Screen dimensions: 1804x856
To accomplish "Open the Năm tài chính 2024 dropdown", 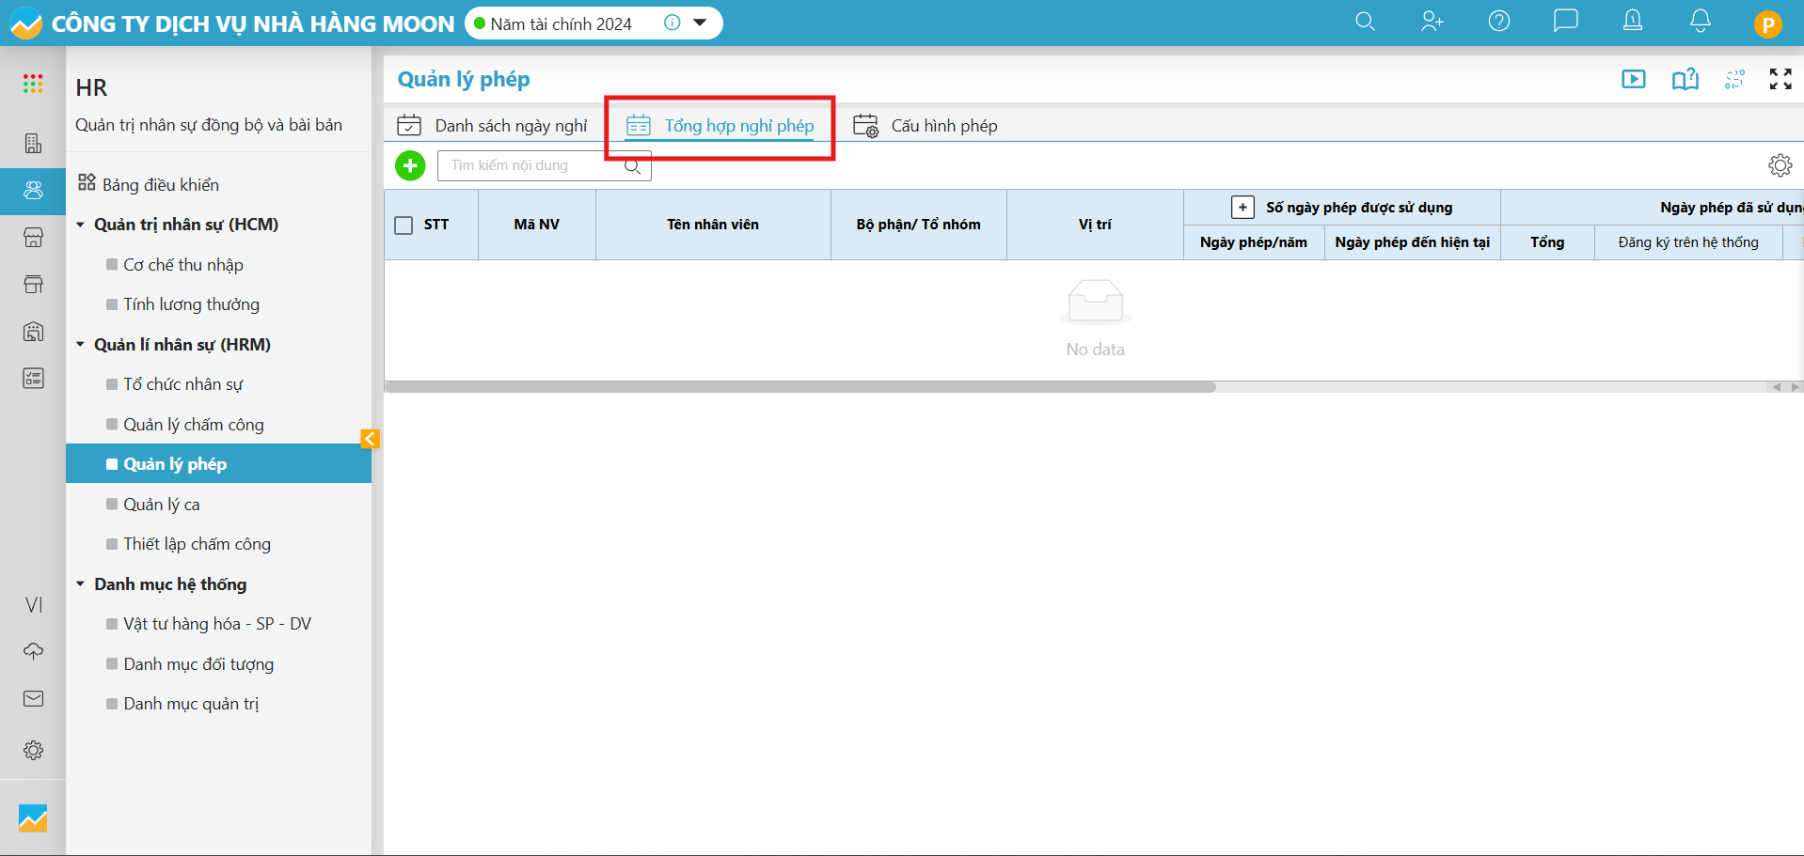I will point(700,23).
